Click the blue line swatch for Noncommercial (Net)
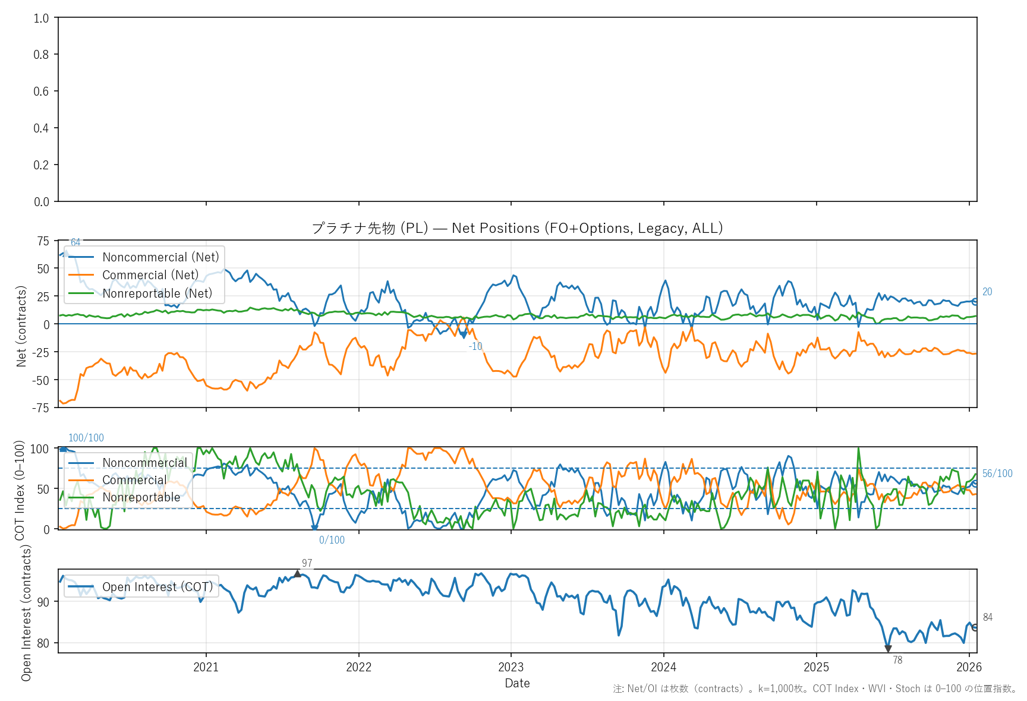1027x701 pixels. click(x=81, y=257)
